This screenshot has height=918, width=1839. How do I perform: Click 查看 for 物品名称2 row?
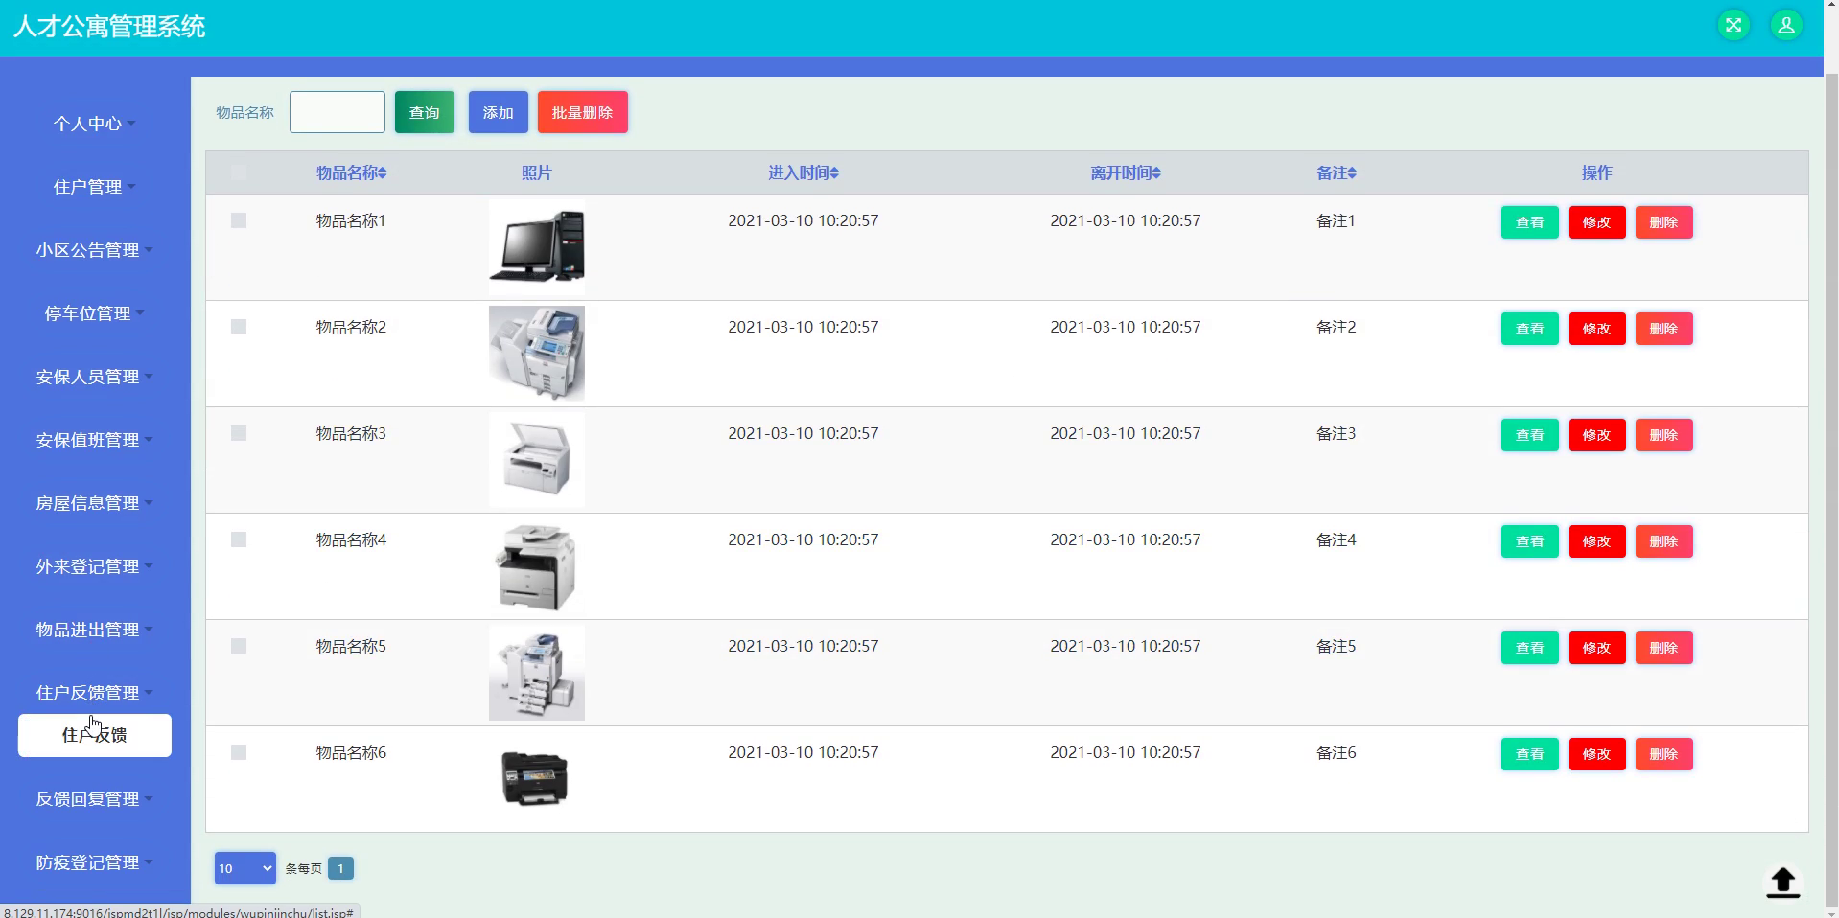click(1530, 329)
